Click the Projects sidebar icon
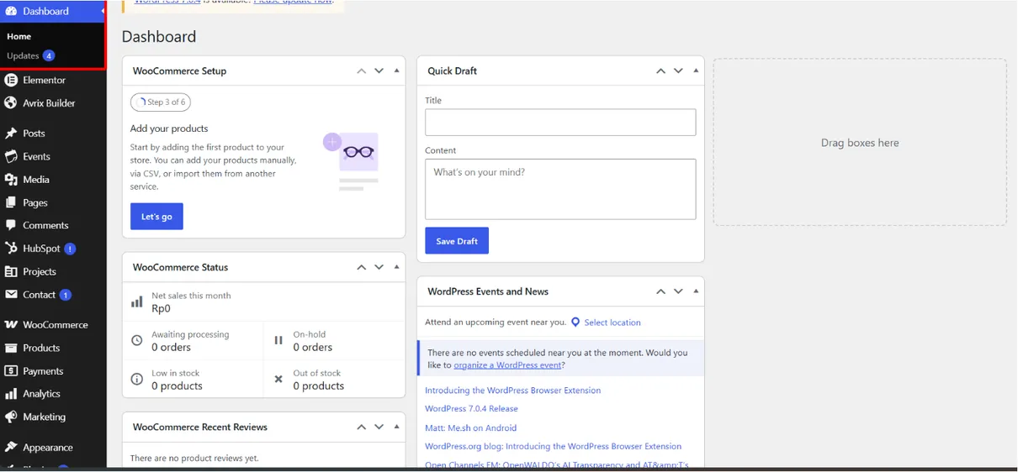The width and height of the screenshot is (1018, 472). [x=11, y=271]
